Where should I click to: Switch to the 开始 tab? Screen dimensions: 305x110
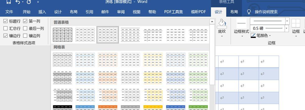pos(27,12)
